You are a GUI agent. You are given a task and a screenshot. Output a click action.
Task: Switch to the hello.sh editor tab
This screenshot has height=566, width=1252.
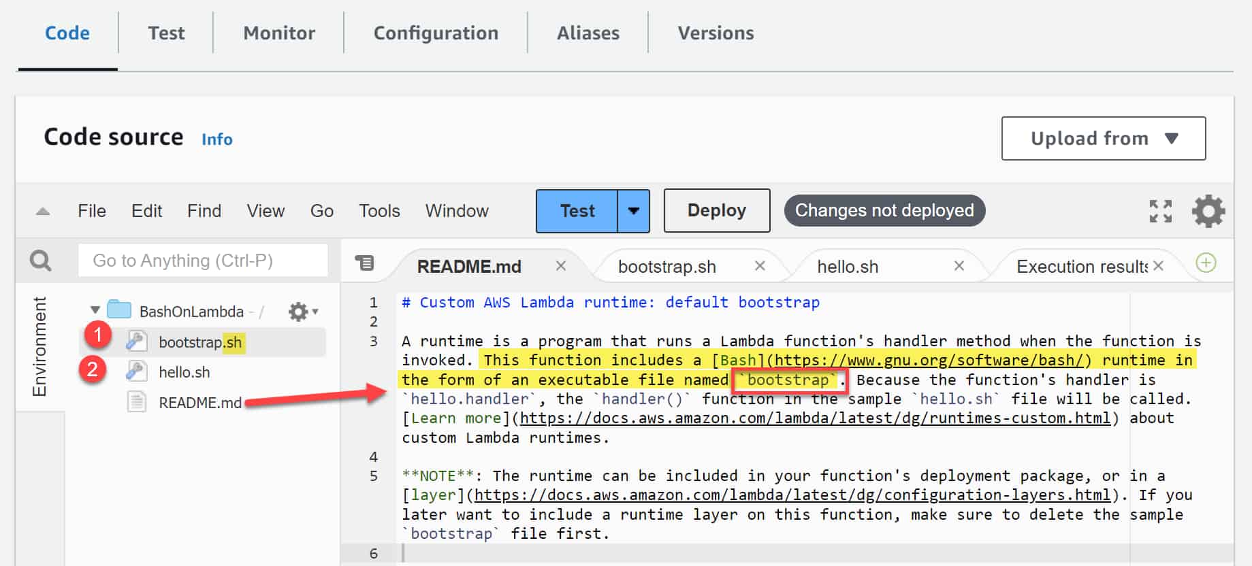[848, 267]
